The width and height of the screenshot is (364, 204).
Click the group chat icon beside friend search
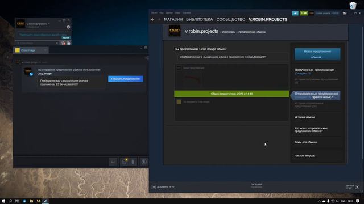coord(69,43)
